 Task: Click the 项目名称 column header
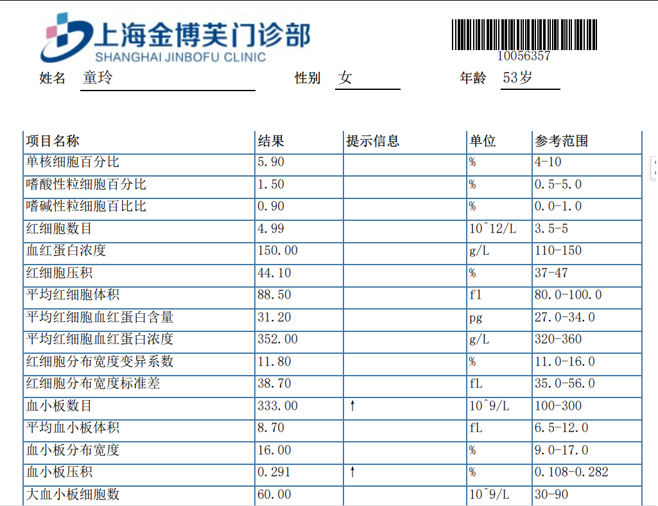[53, 141]
